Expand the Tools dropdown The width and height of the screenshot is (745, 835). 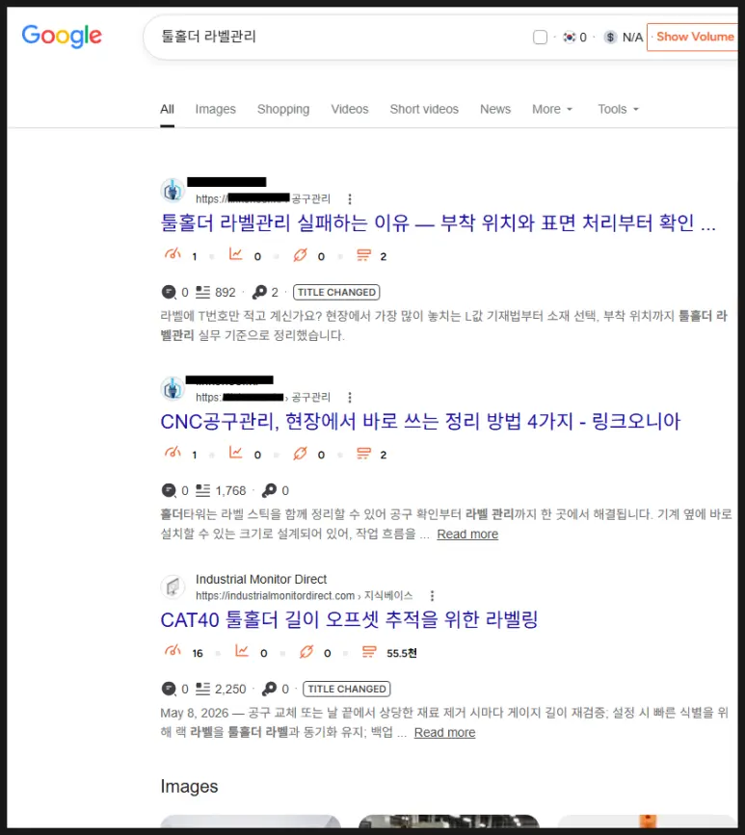[x=618, y=109]
